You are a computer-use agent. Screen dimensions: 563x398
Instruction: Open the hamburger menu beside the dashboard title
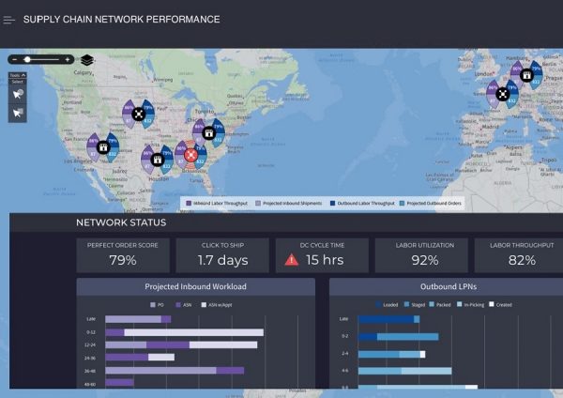click(9, 20)
